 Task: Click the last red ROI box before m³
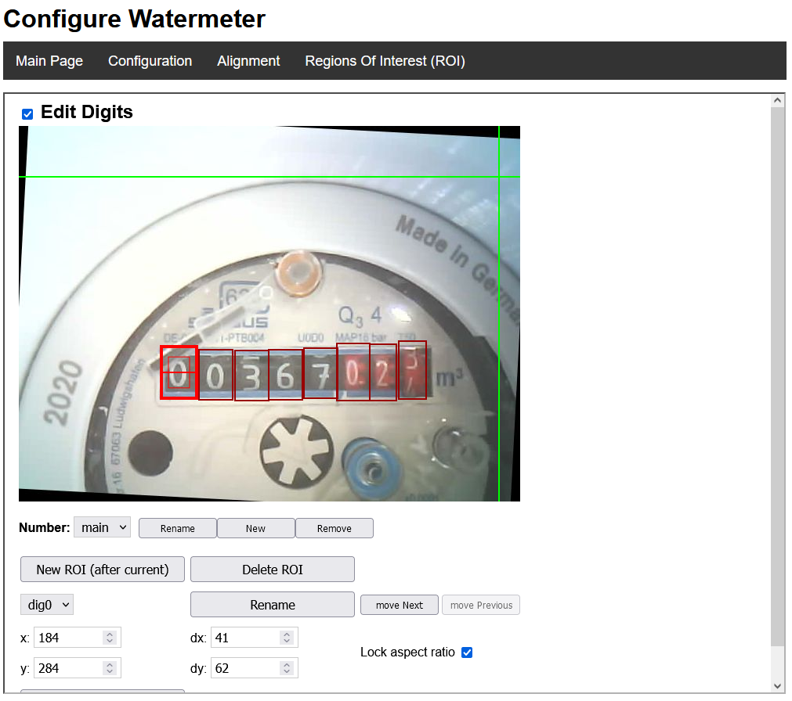[412, 370]
